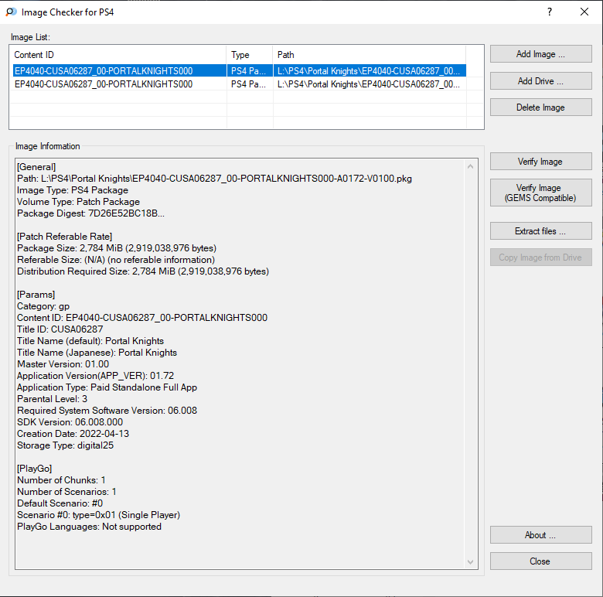This screenshot has width=603, height=597.
Task: Click the Distribution Required Size line
Action: tap(143, 271)
